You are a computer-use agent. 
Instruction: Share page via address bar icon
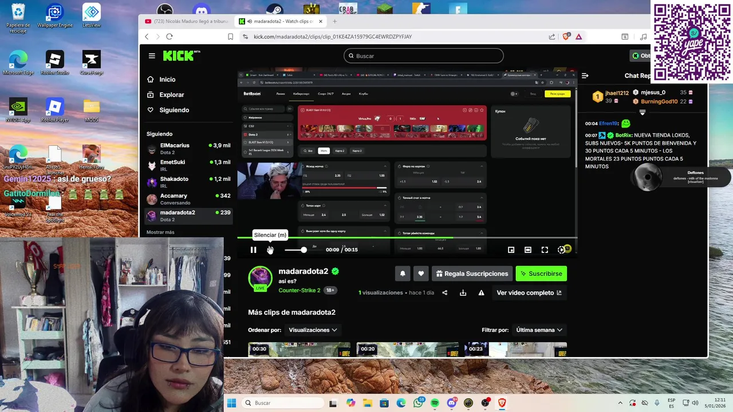point(551,37)
